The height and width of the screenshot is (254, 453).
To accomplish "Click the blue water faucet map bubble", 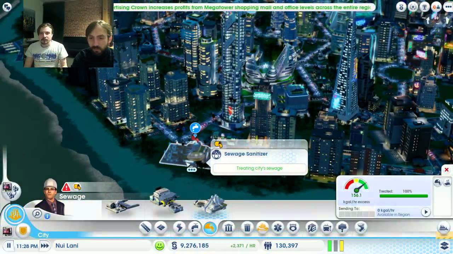I will click(x=195, y=128).
